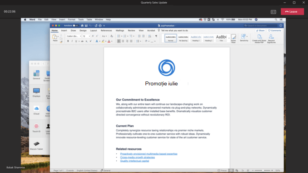Viewport: 308px width, 173px height.
Task: Apply Subscript formatting
Action: tap(86, 41)
